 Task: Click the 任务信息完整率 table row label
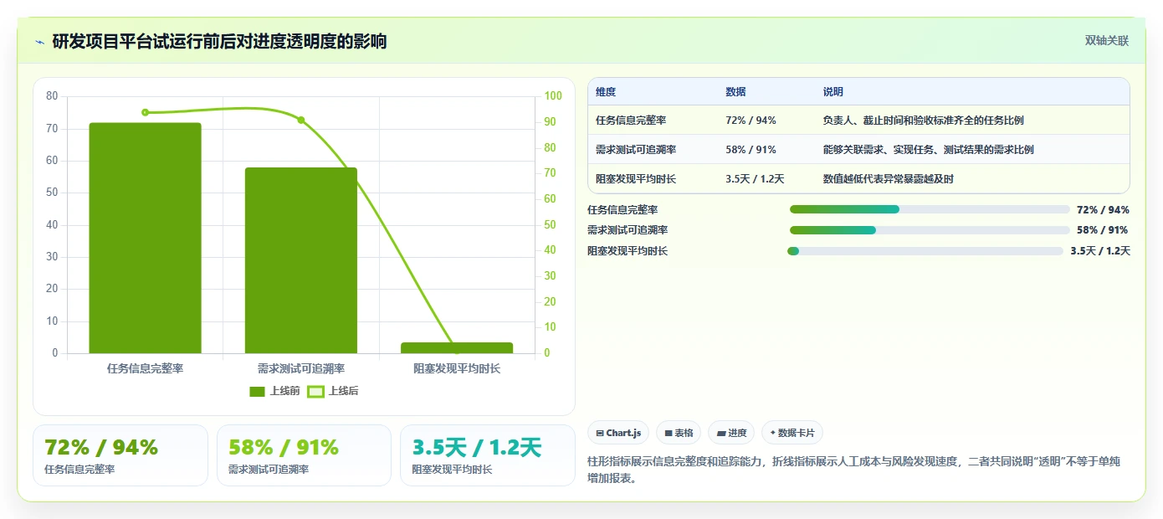631,121
